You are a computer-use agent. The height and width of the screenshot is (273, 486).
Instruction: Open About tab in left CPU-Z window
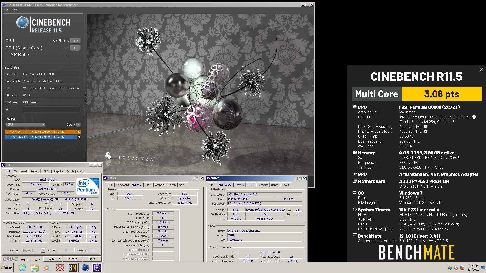click(81, 171)
